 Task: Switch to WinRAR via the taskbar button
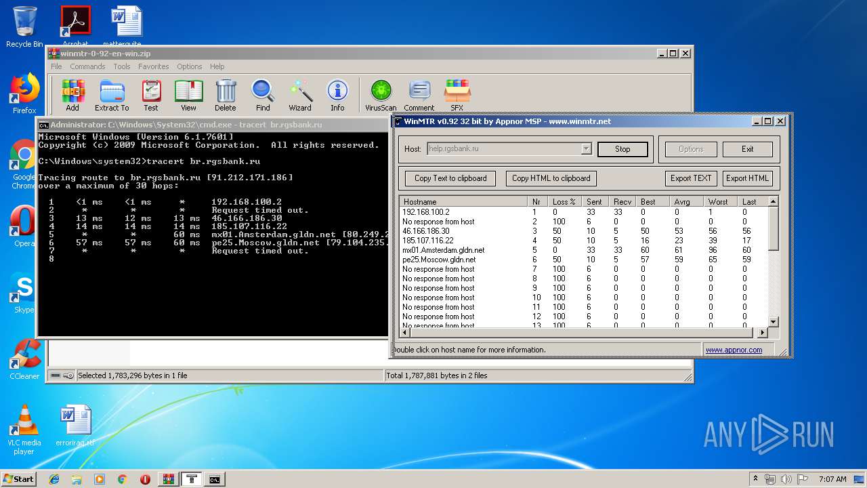(x=169, y=479)
